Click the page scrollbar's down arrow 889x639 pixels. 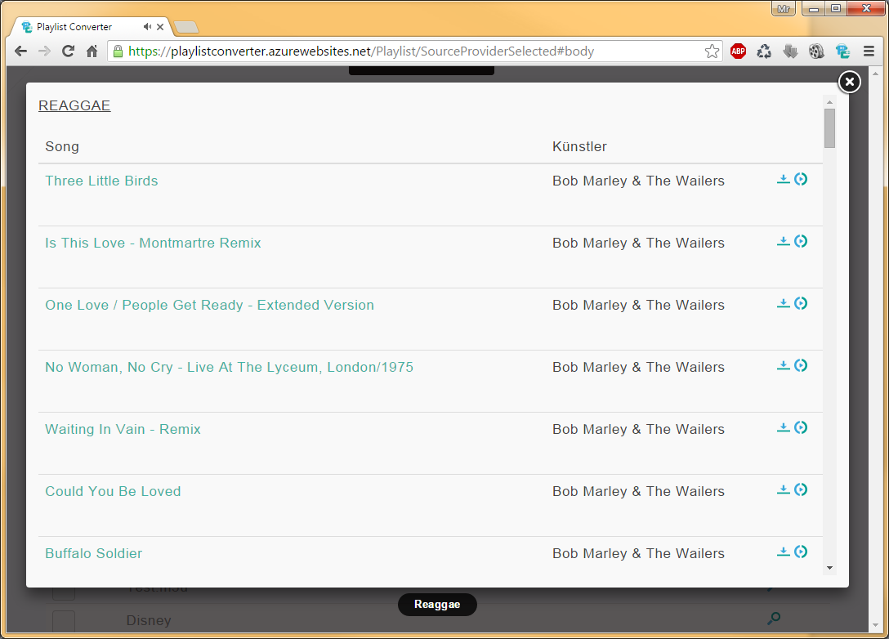(x=875, y=625)
